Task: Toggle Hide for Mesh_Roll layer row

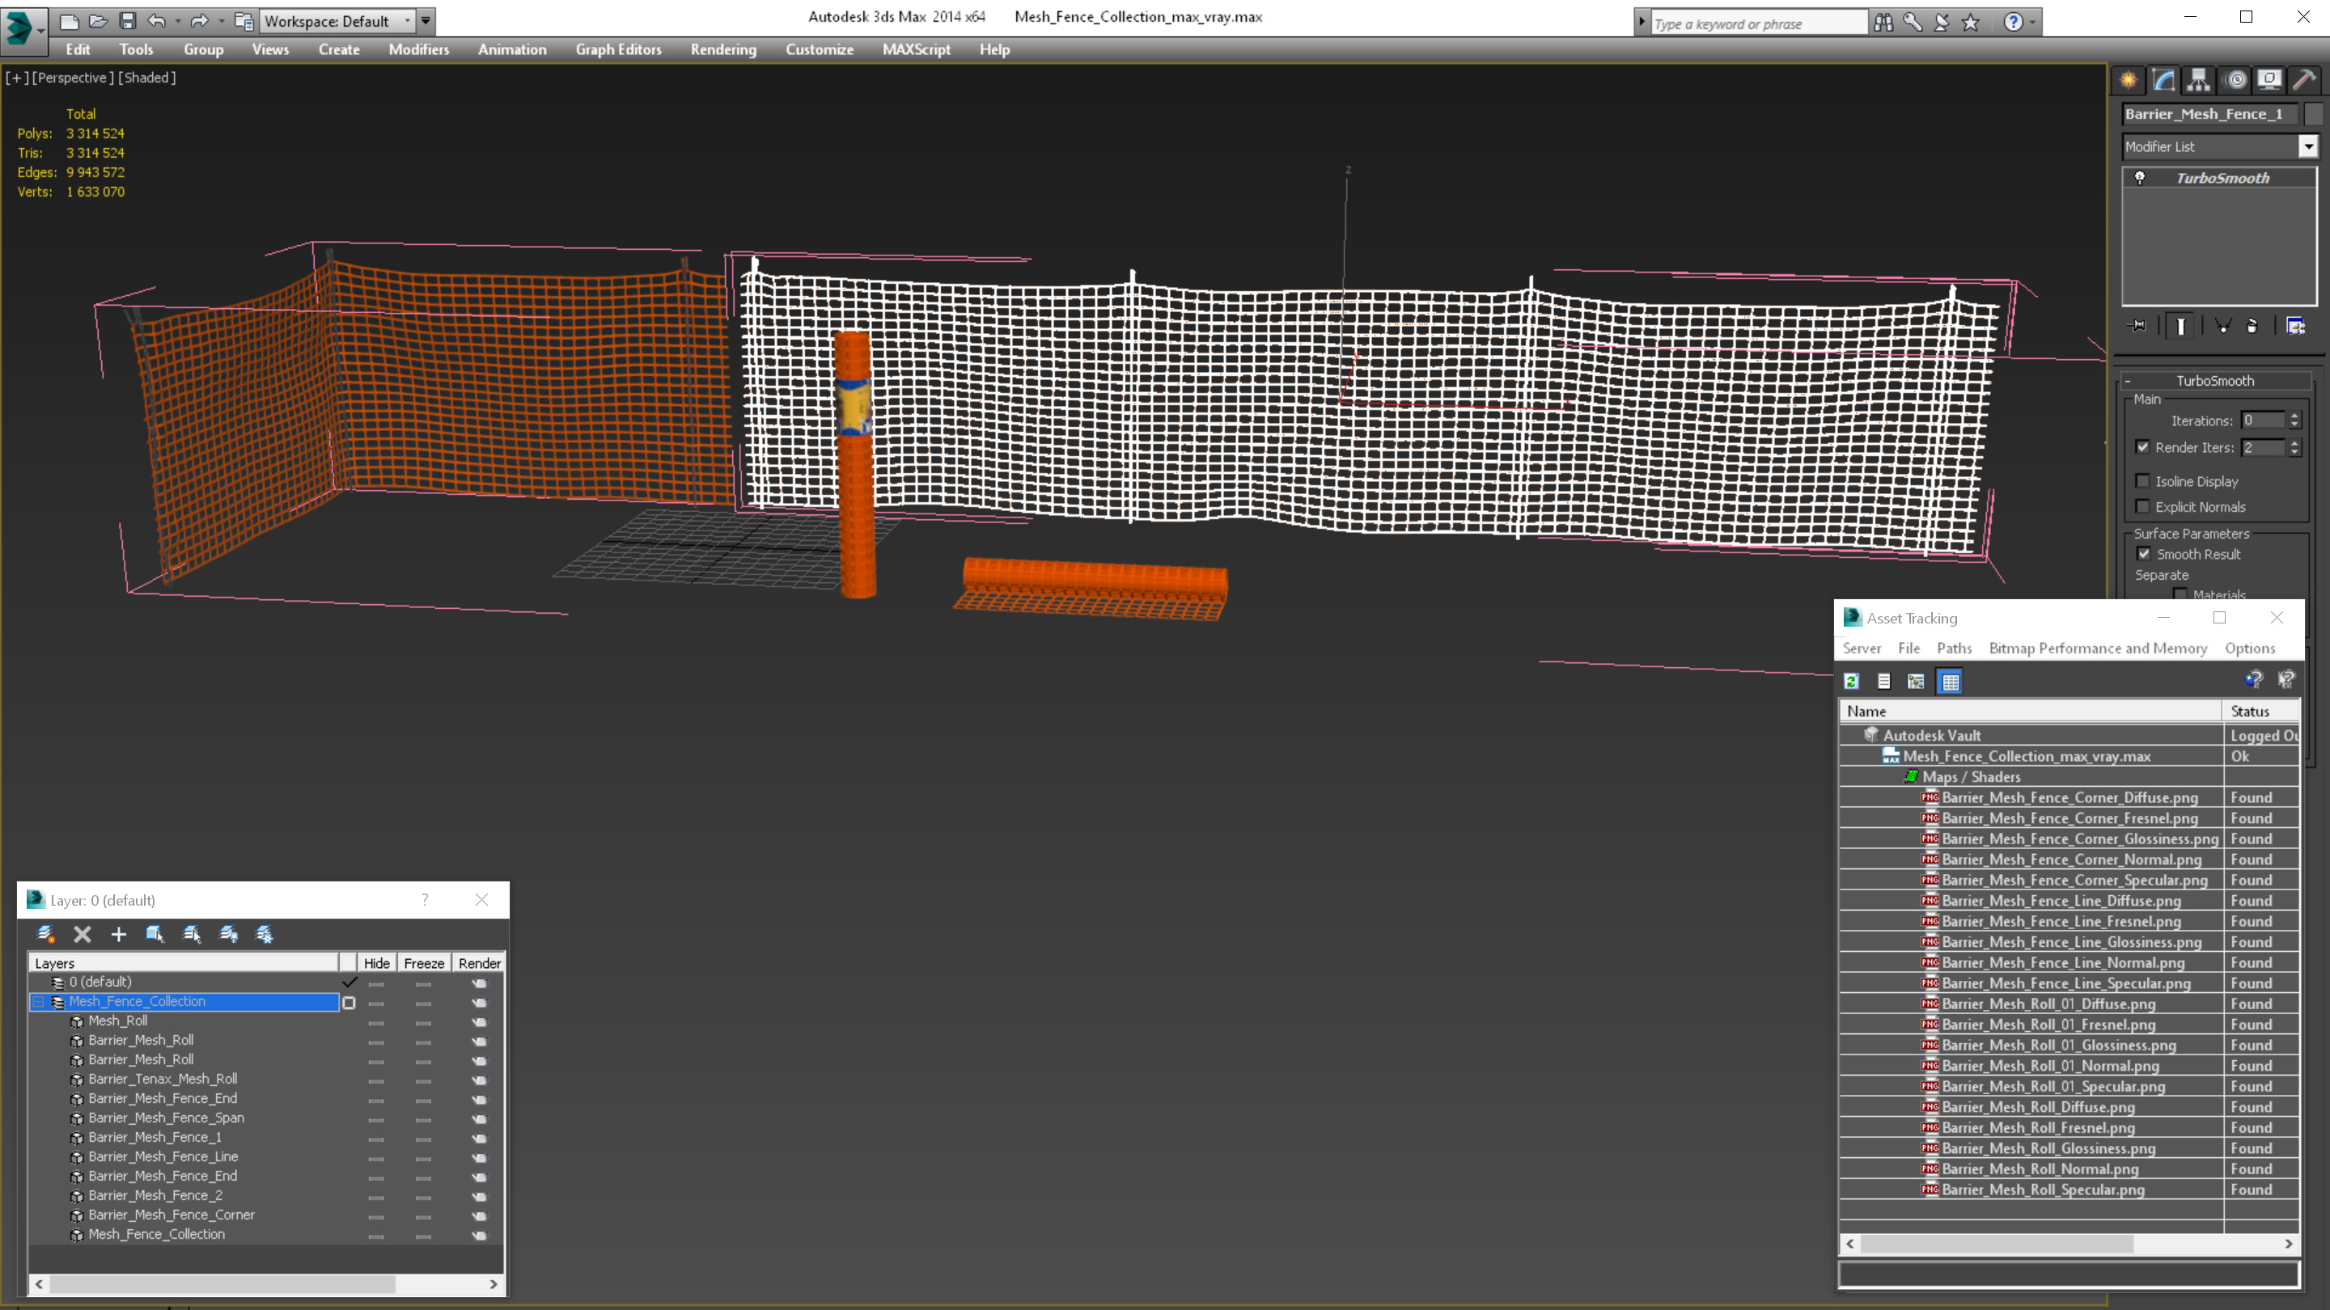Action: [x=376, y=1022]
